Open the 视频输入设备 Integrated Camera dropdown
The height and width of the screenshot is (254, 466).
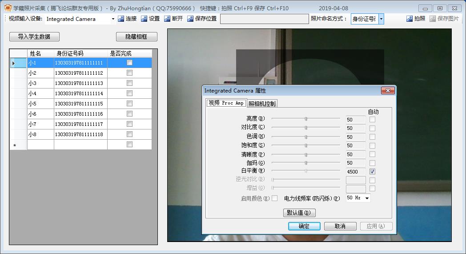[x=113, y=19]
